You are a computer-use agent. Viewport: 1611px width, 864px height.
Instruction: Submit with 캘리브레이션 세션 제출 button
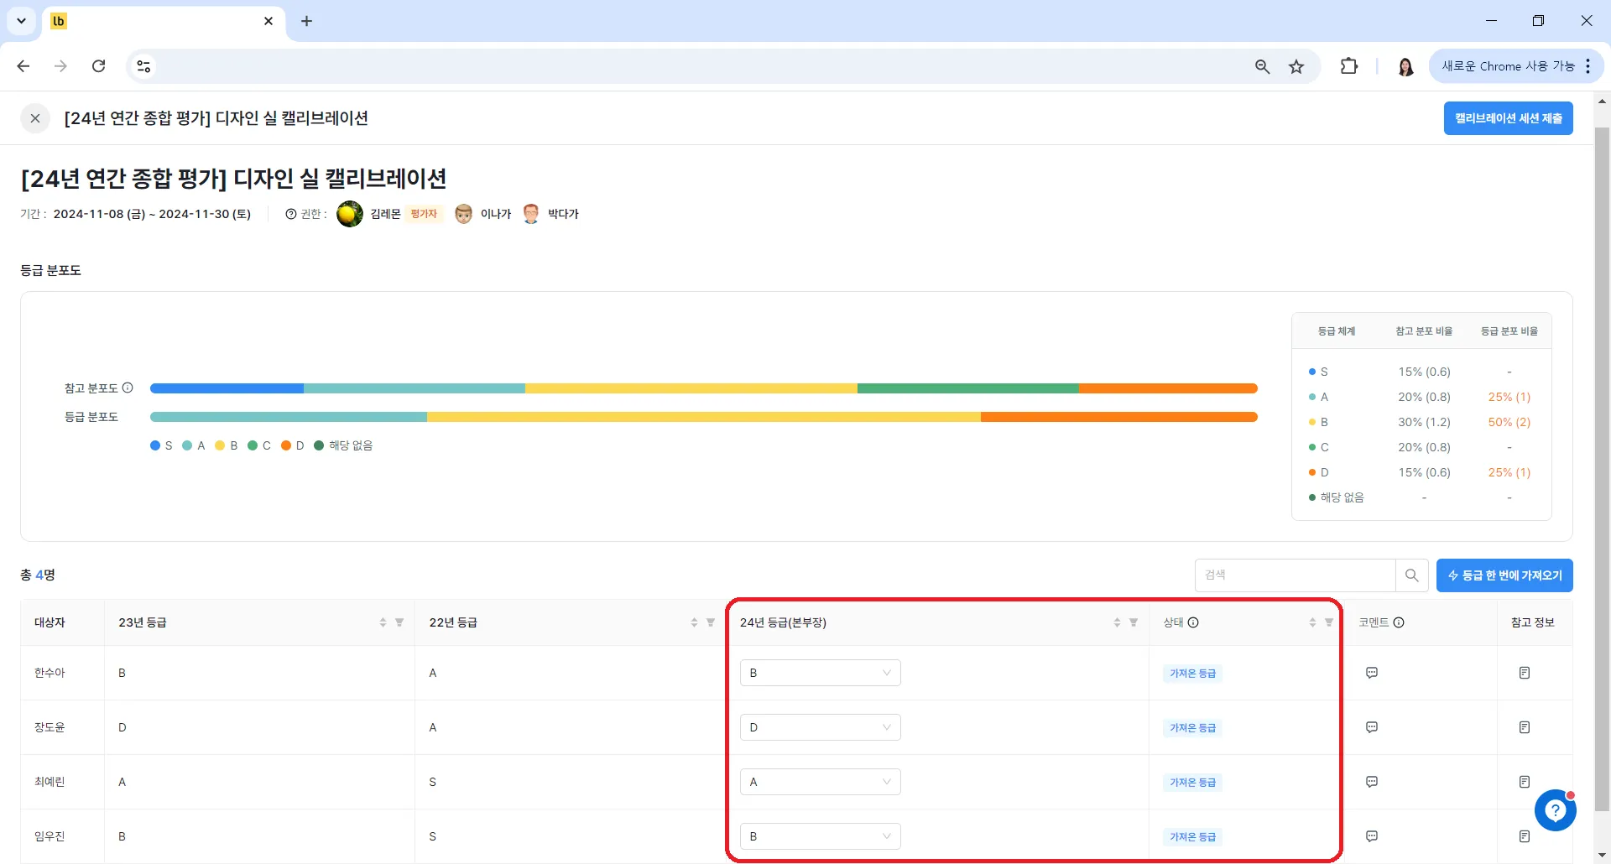tap(1508, 118)
